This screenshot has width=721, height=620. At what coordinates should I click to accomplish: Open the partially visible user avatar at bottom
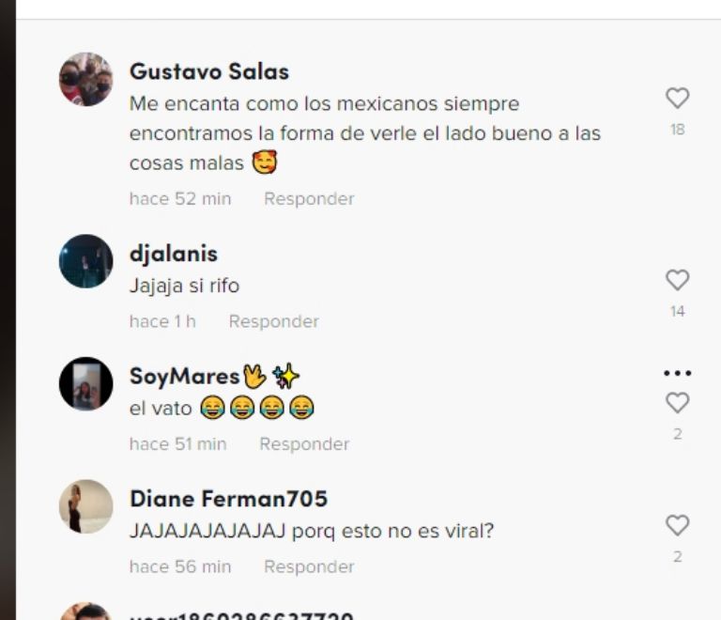tap(86, 612)
